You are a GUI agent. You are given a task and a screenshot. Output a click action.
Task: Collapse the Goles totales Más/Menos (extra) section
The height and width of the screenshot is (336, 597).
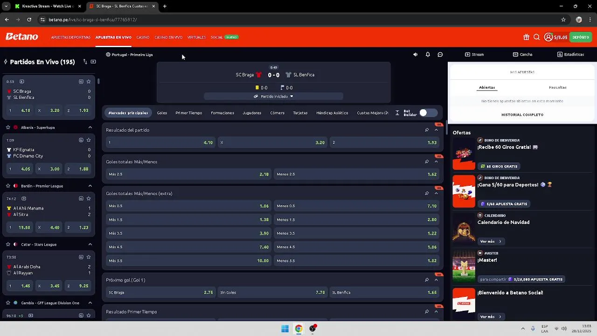436,194
